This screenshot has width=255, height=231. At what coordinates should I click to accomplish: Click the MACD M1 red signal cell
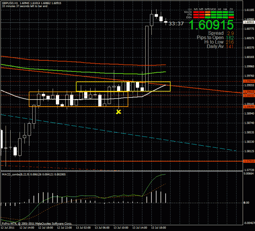[x=196, y=12]
